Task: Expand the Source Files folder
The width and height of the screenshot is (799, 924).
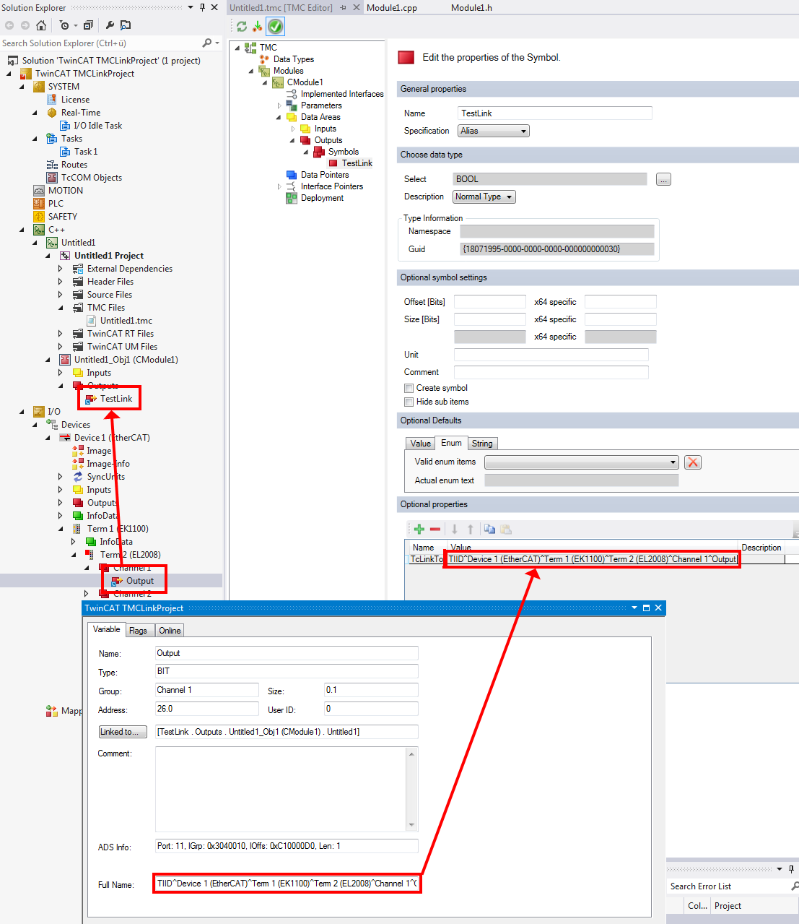Action: pyautogui.click(x=61, y=295)
